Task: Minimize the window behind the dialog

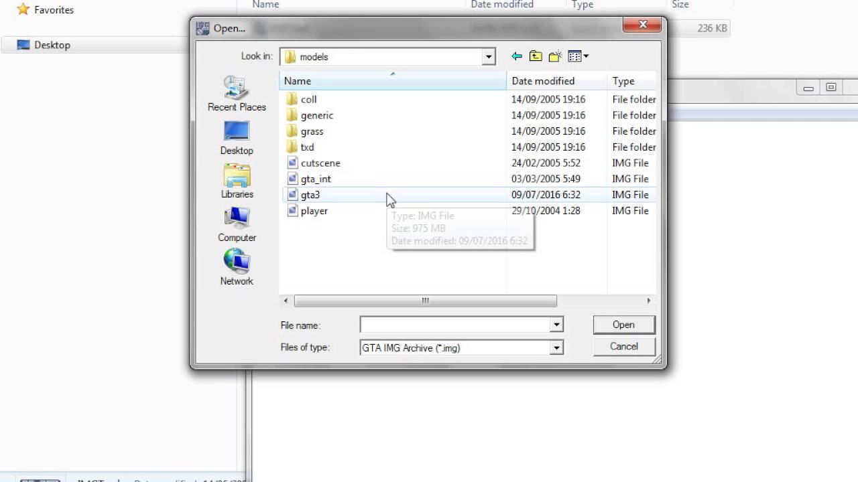Action: pyautogui.click(x=808, y=88)
